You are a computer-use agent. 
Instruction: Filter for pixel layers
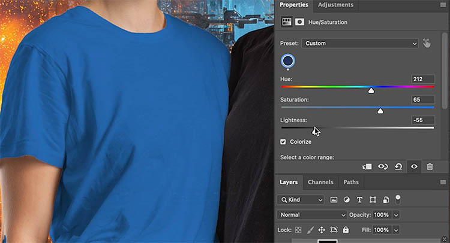pyautogui.click(x=334, y=200)
